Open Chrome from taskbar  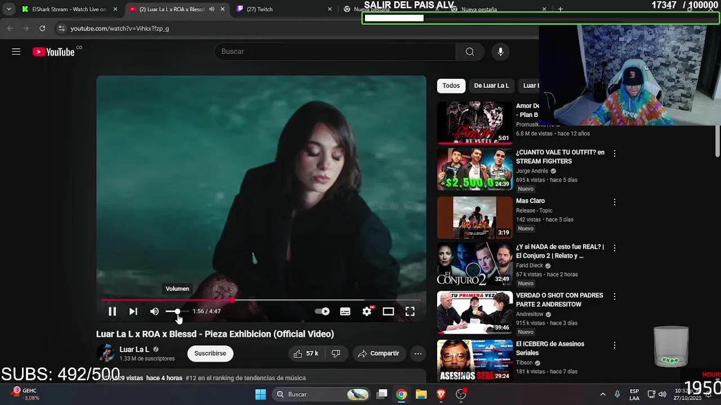pos(401,394)
